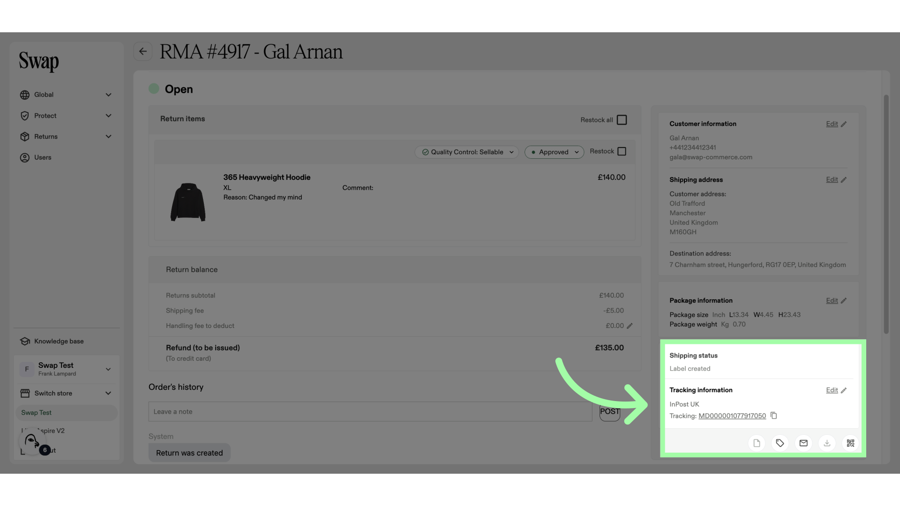Click the Global globe icon

click(25, 95)
